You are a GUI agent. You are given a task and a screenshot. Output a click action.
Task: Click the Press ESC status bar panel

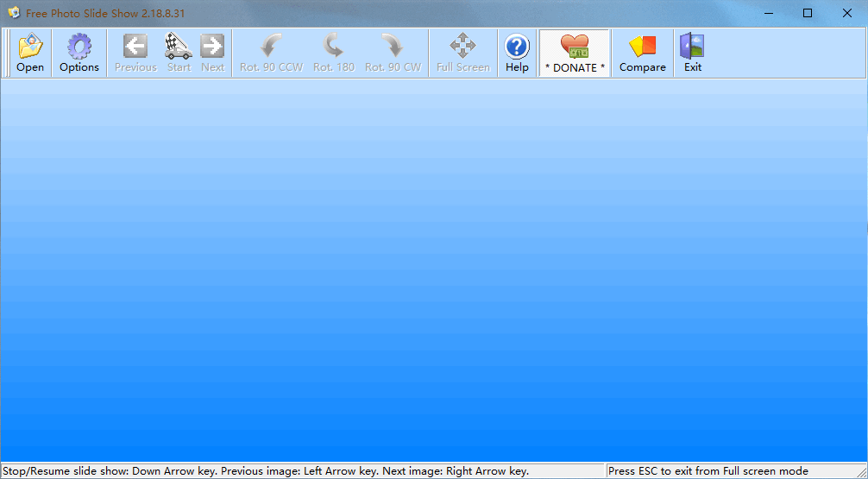(x=708, y=471)
